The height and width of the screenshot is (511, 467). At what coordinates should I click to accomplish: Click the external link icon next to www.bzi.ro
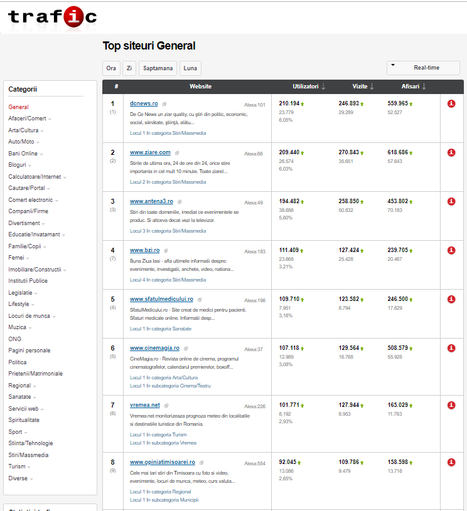coord(166,251)
